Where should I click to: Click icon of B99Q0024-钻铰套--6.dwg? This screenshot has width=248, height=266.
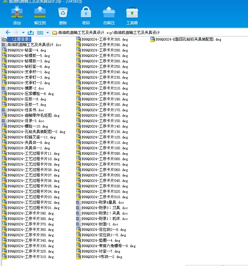click(x=4, y=66)
